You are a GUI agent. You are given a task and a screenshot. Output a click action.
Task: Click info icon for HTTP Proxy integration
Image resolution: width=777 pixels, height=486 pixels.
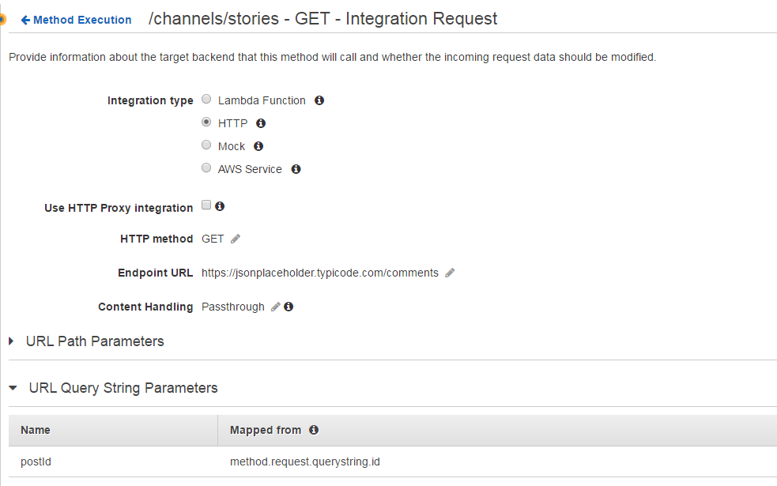220,206
